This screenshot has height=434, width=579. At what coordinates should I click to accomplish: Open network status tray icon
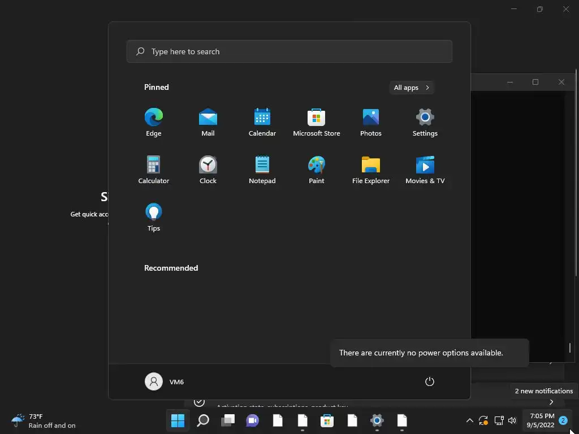pos(499,420)
